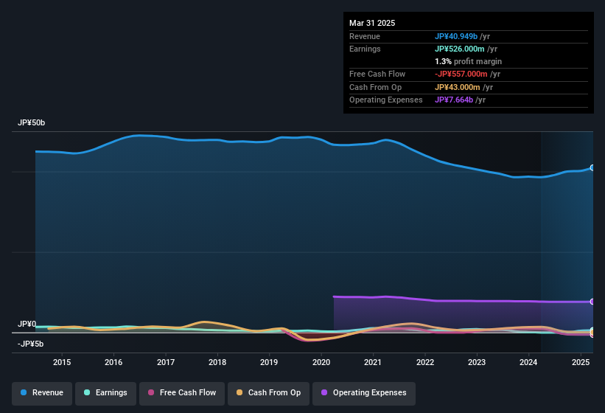Click the Mar 31 2025 tooltip date
Viewport: 605px width, 413px height.
(372, 23)
